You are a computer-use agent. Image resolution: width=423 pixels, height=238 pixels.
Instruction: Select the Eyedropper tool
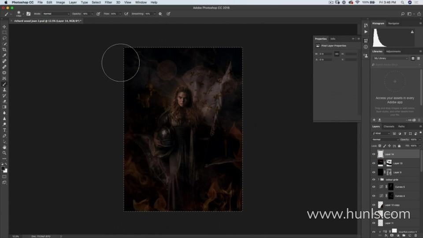pos(4,56)
